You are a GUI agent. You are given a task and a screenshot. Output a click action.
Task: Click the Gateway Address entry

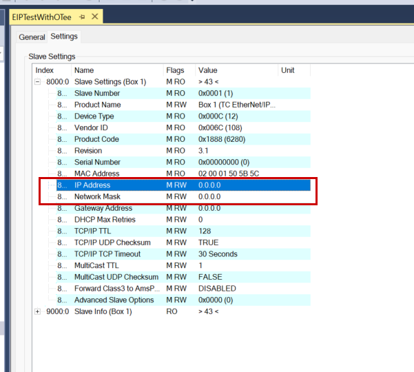pos(103,208)
